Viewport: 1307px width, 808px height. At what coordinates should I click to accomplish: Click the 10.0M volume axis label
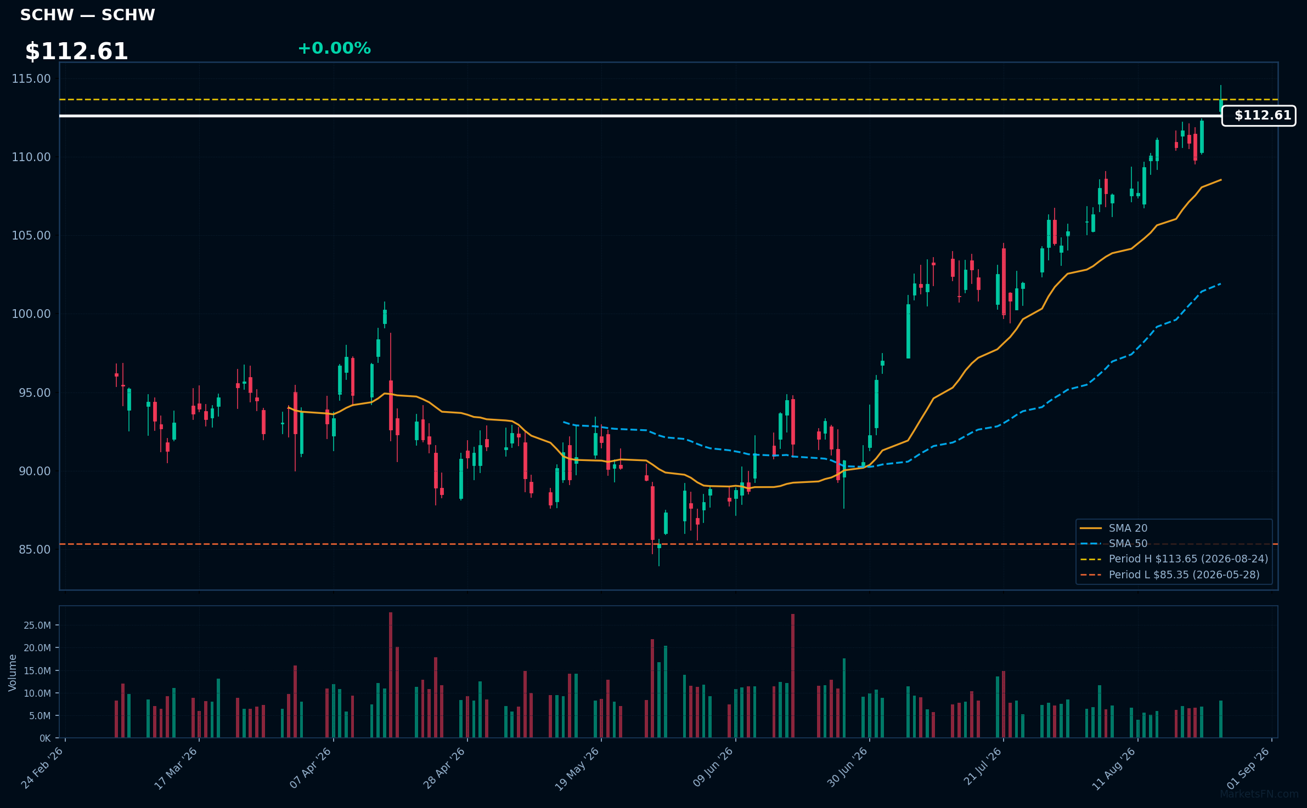37,693
